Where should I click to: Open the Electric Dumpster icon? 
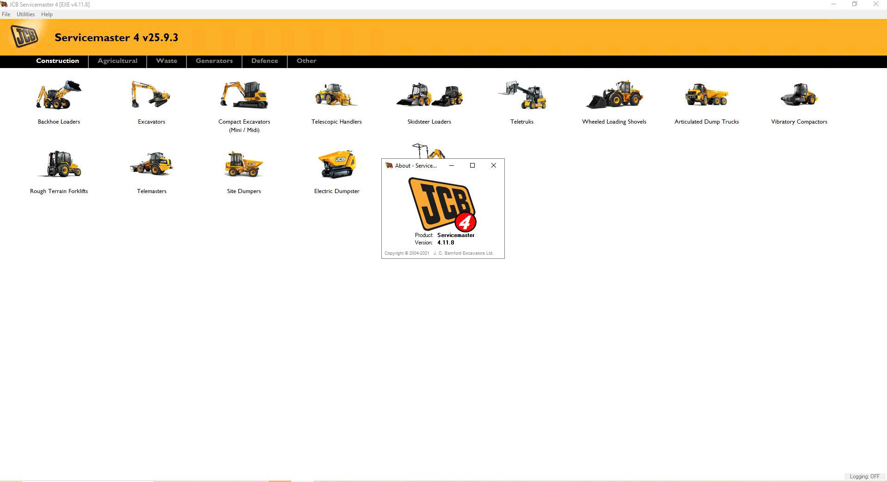337,164
